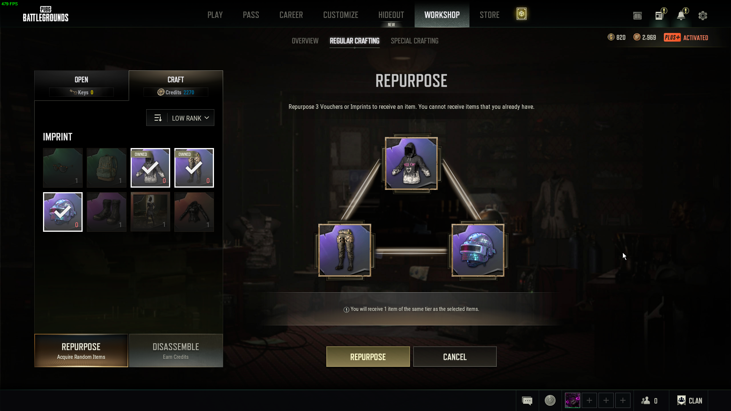Open the chat messages icon
731x411 pixels.
tap(527, 400)
